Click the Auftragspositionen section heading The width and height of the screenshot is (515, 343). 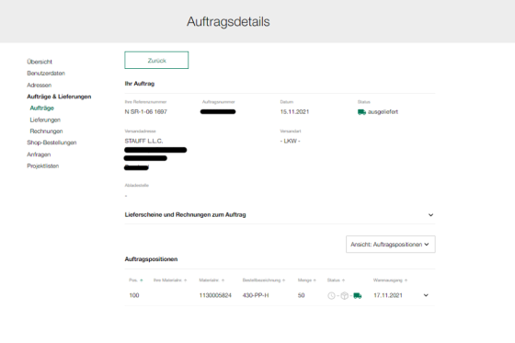pos(151,259)
